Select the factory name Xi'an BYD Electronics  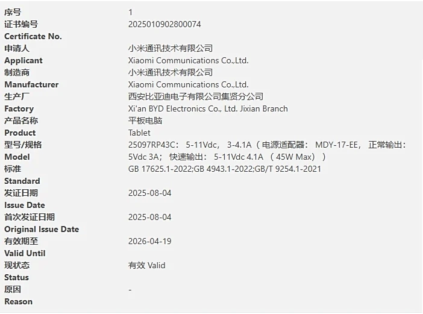click(208, 108)
